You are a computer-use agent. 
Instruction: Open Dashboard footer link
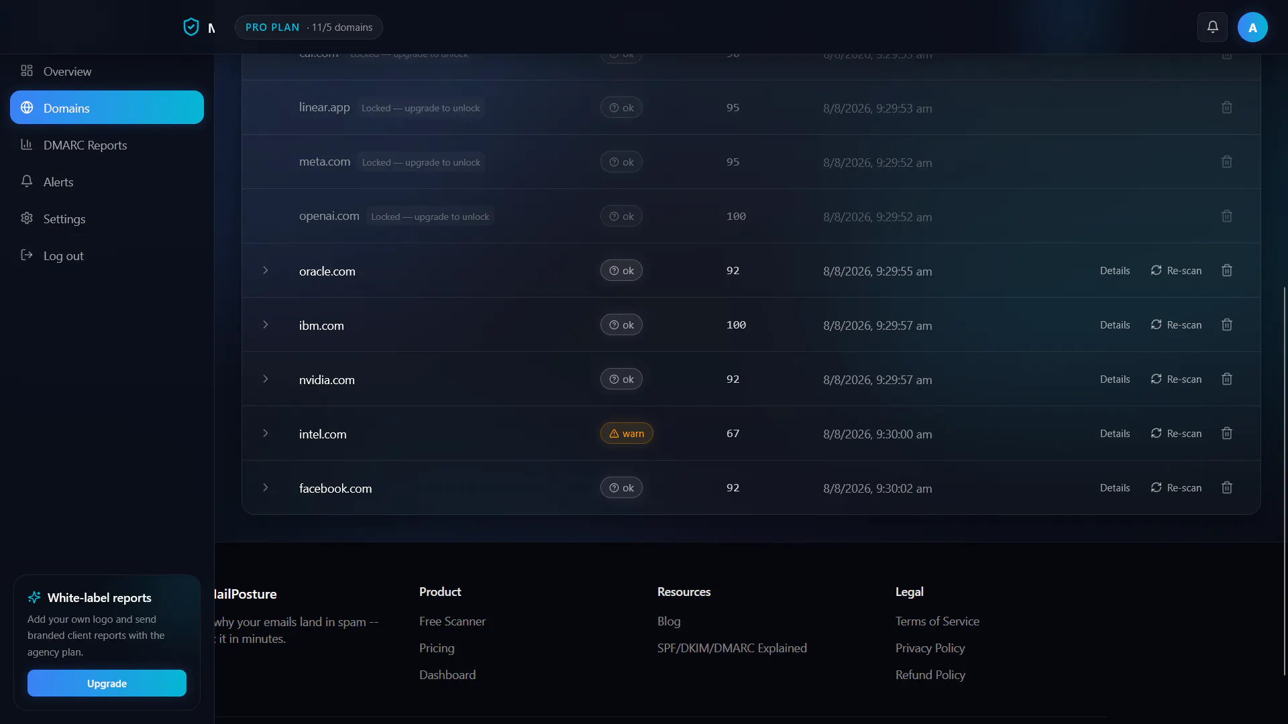tap(447, 675)
